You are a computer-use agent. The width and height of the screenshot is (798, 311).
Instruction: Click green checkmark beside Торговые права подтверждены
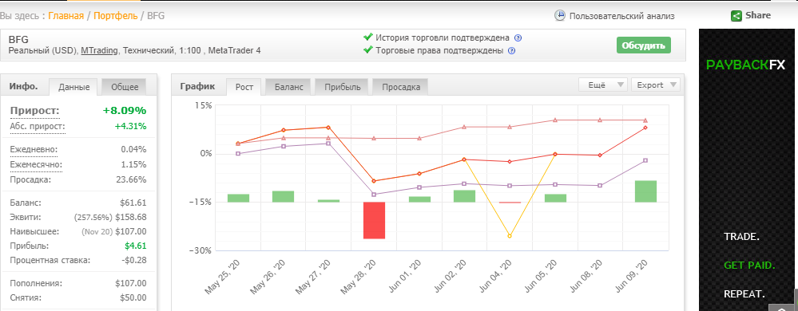tap(368, 50)
